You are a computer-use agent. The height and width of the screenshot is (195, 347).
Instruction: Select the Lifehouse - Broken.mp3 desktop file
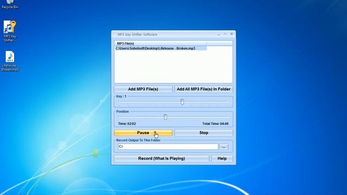click(10, 61)
